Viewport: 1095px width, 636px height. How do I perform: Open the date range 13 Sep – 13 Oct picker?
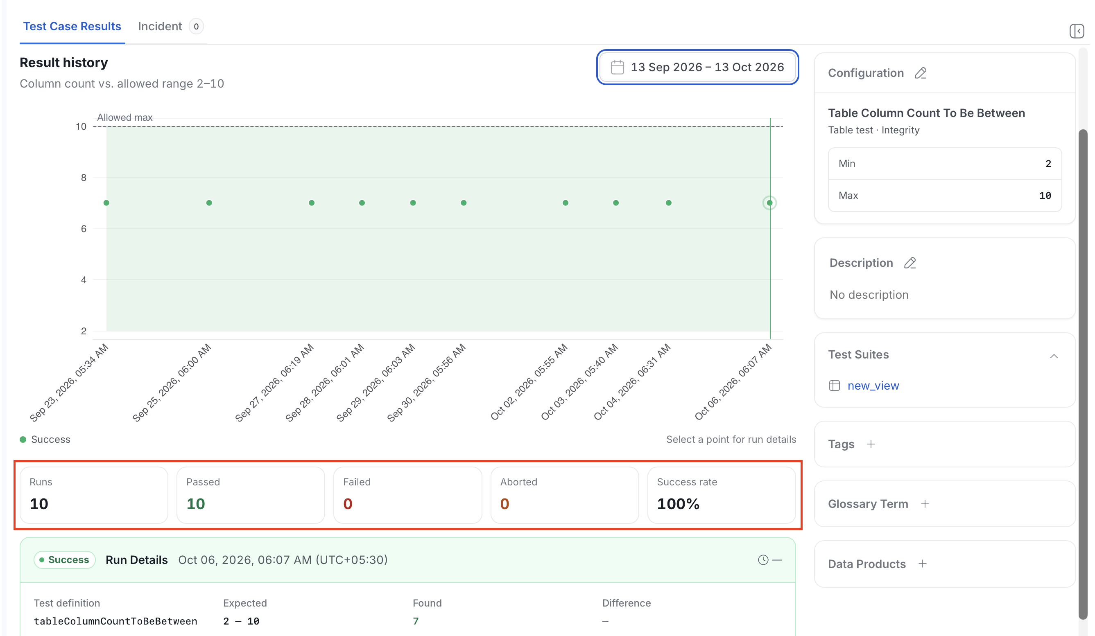[697, 67]
